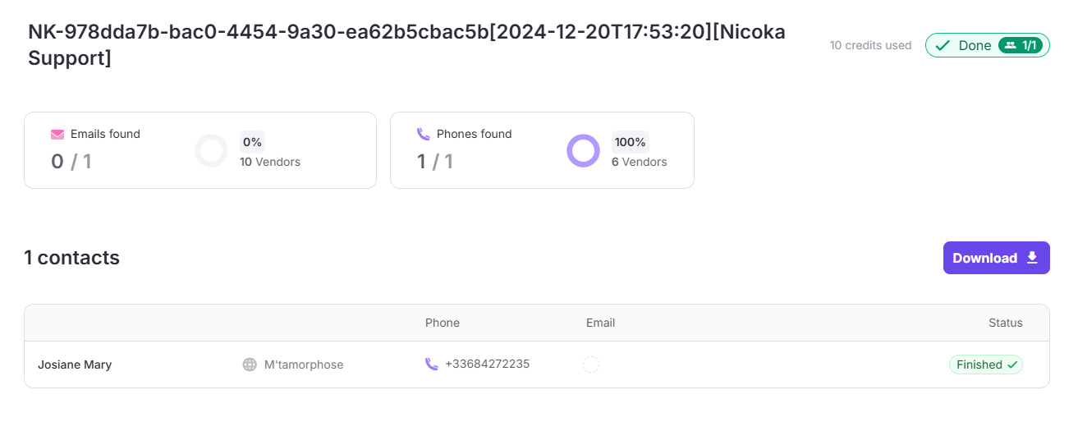Click the checkmark inside Finished status tag
This screenshot has width=1078, height=422.
(x=1012, y=365)
